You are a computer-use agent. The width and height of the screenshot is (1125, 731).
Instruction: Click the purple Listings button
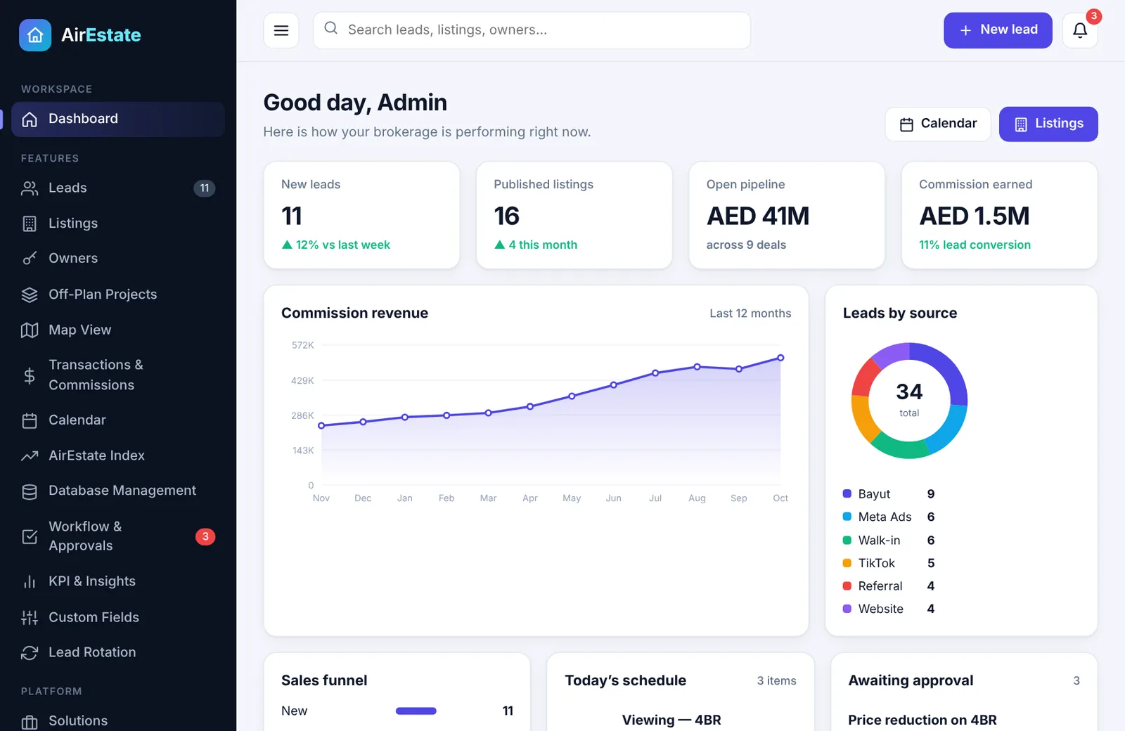point(1048,124)
